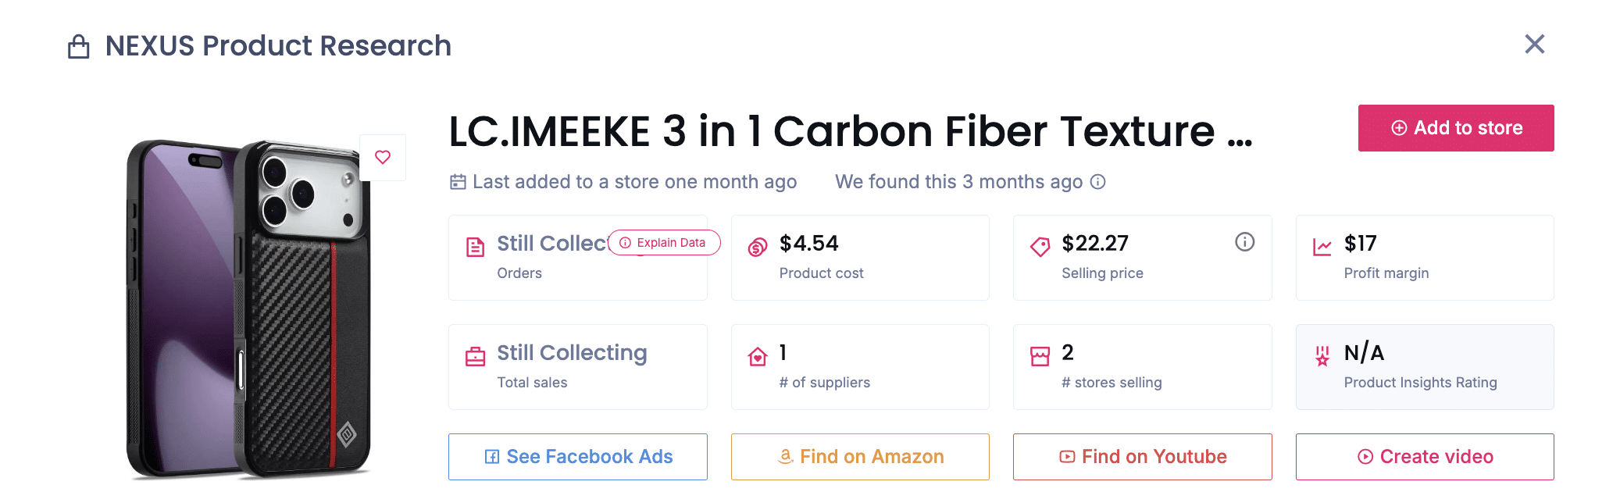Screen dimensions: 1620x492
Task: Click the Selling price tag icon
Action: (x=1040, y=248)
